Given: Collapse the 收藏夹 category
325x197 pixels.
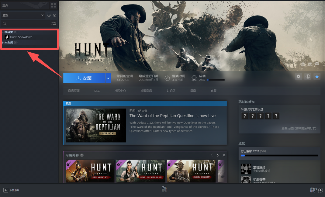Looking at the screenshot, I should pyautogui.click(x=3, y=32).
